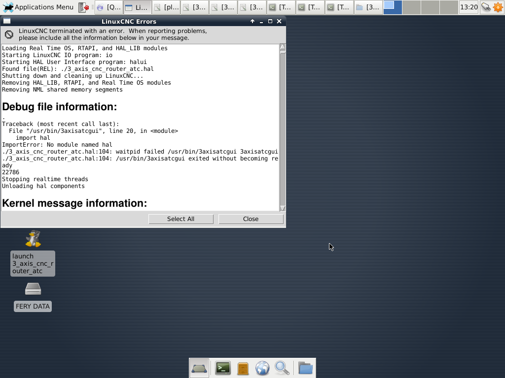Image resolution: width=505 pixels, height=378 pixels.
Task: Open the blue home folder in dock
Action: click(305, 368)
